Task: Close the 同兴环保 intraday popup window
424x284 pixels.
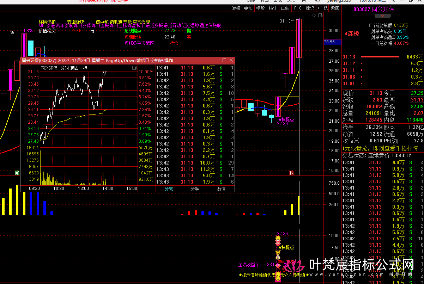Action: coord(231,60)
